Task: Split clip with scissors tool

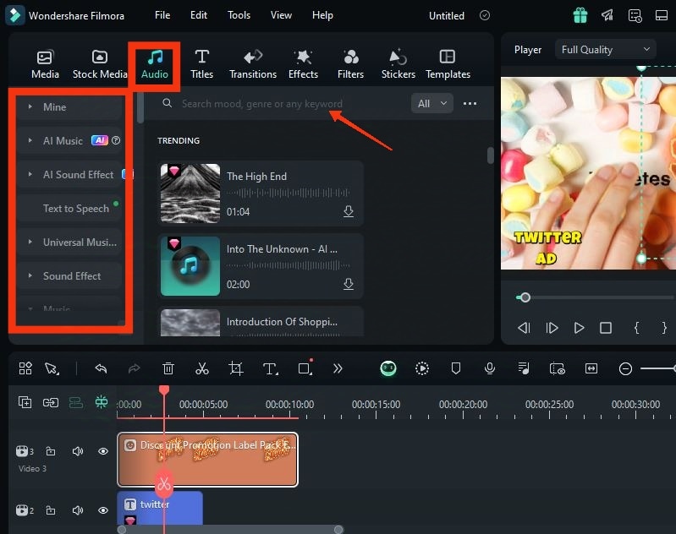Action: click(x=201, y=368)
